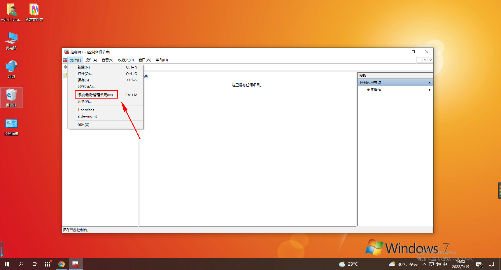The height and width of the screenshot is (270, 501).
Task: Open the 操作(A) menu
Action: point(91,60)
